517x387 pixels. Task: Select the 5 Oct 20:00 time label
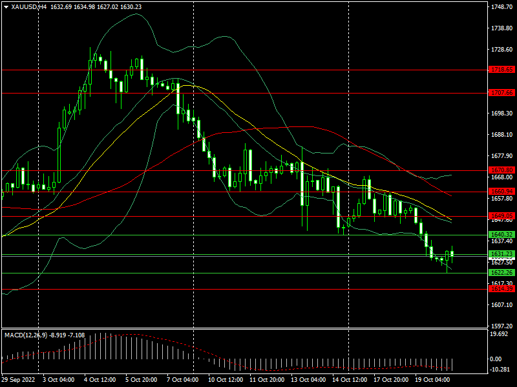tap(142, 380)
